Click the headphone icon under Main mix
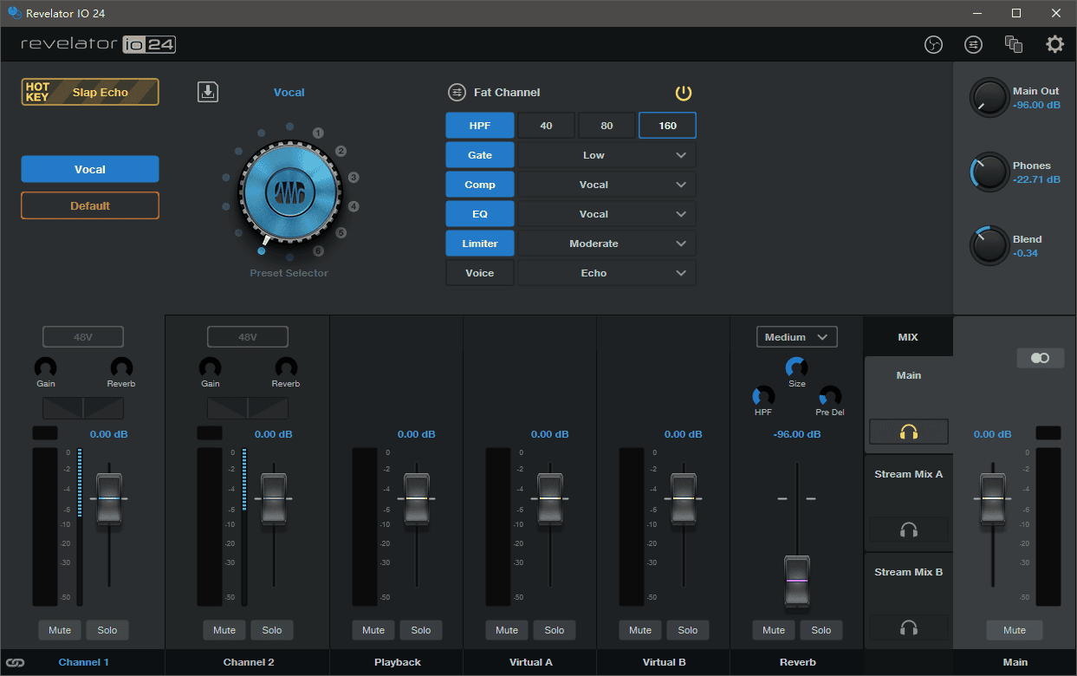Image resolution: width=1077 pixels, height=676 pixels. [909, 432]
